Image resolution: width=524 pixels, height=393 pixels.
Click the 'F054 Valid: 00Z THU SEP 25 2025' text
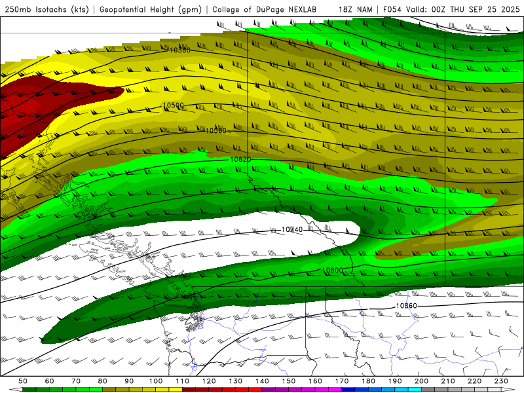451,9
